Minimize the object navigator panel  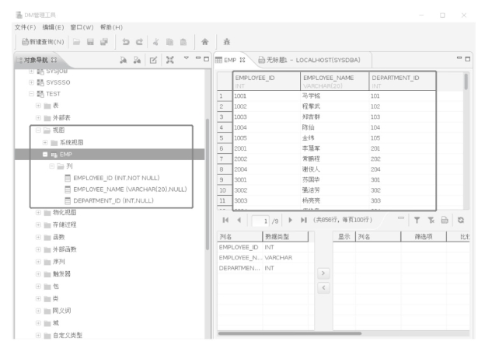[198, 57]
